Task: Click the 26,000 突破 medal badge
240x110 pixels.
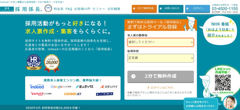Action: [52, 63]
